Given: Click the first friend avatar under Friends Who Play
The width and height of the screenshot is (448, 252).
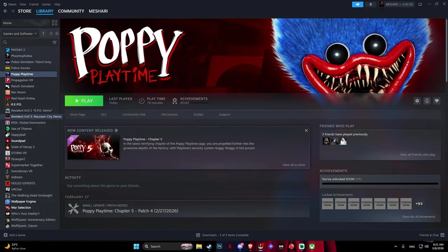Looking at the screenshot, I should pyautogui.click(x=326, y=141).
